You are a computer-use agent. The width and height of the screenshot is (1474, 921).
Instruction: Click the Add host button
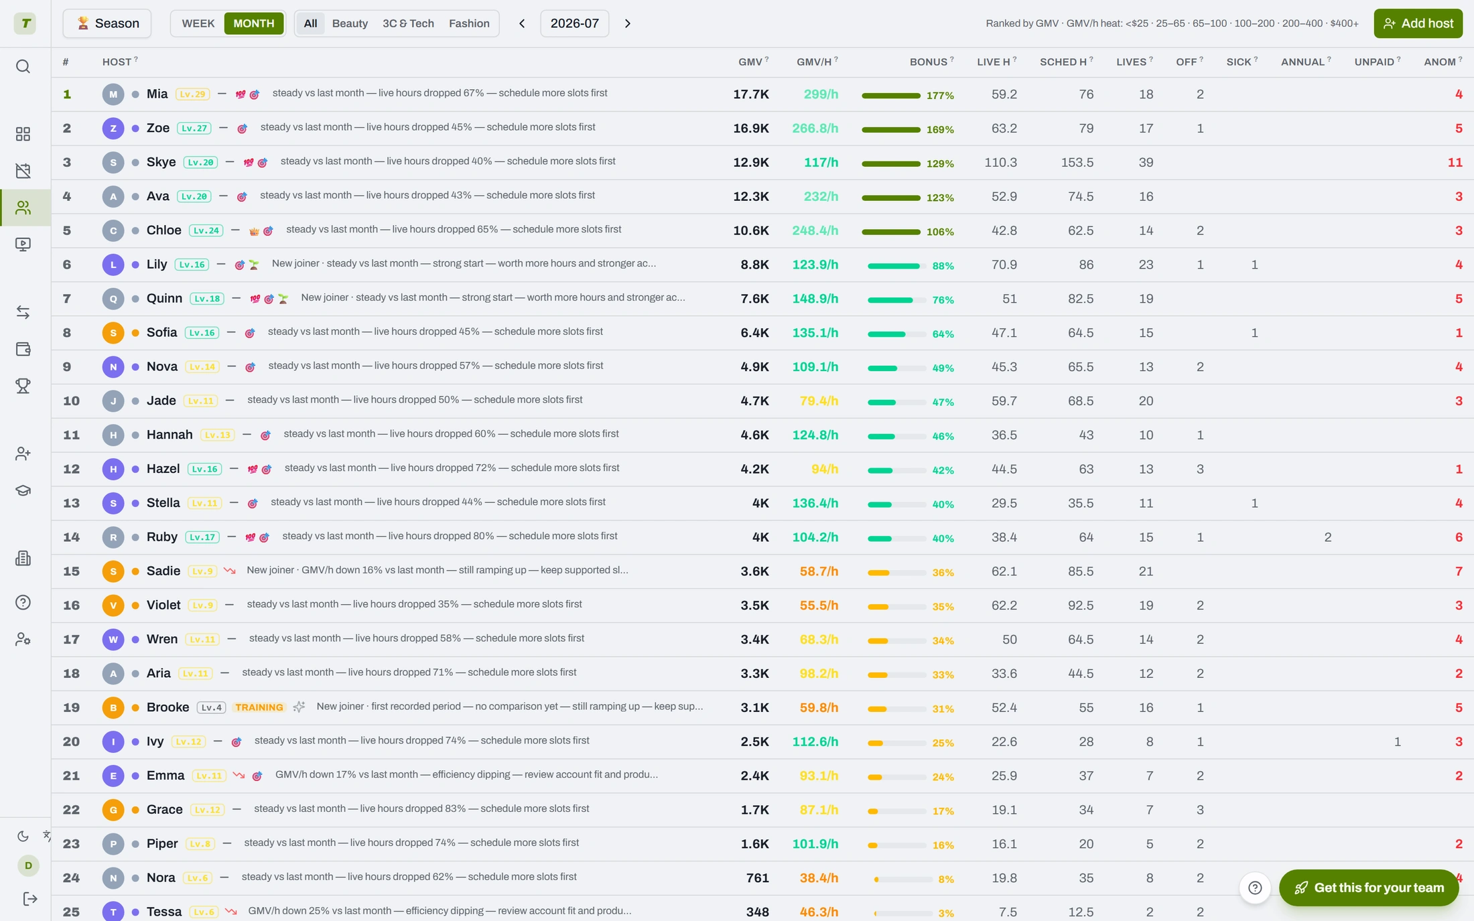coord(1418,23)
